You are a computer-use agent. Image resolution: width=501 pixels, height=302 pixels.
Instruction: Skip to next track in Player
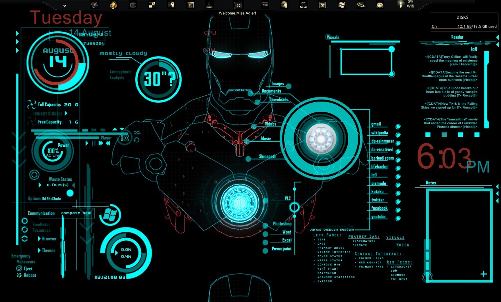[x=101, y=143]
